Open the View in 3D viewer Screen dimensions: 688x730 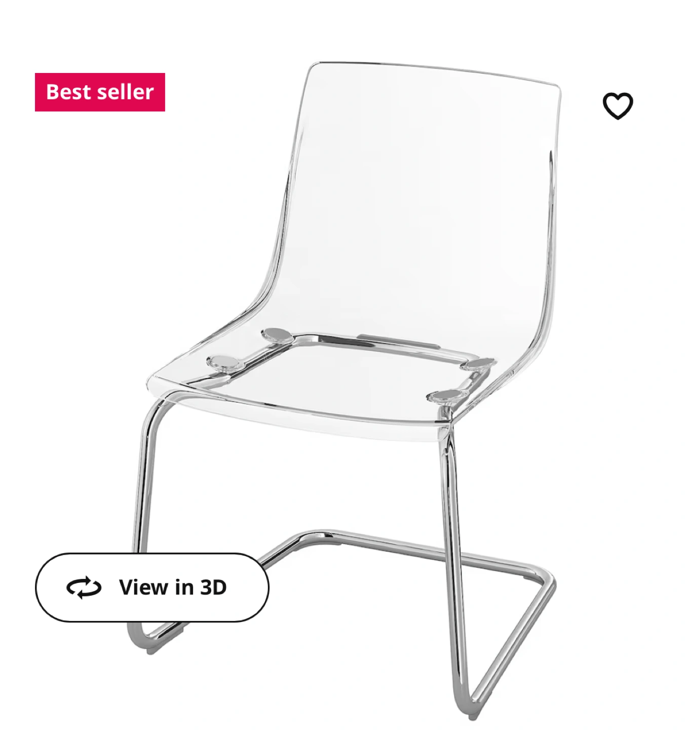pos(152,588)
